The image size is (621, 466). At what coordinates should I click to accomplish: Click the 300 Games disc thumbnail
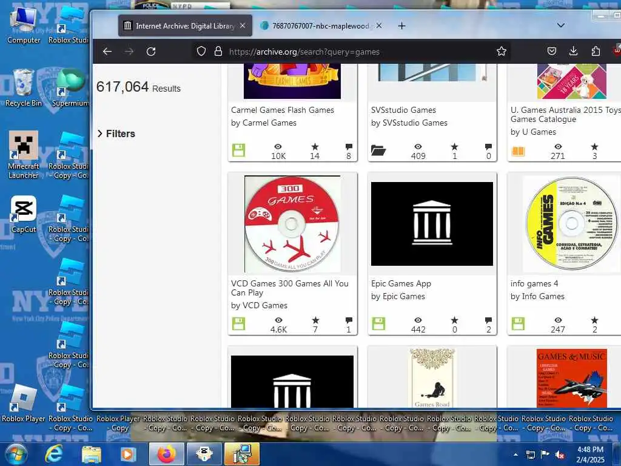(x=292, y=224)
